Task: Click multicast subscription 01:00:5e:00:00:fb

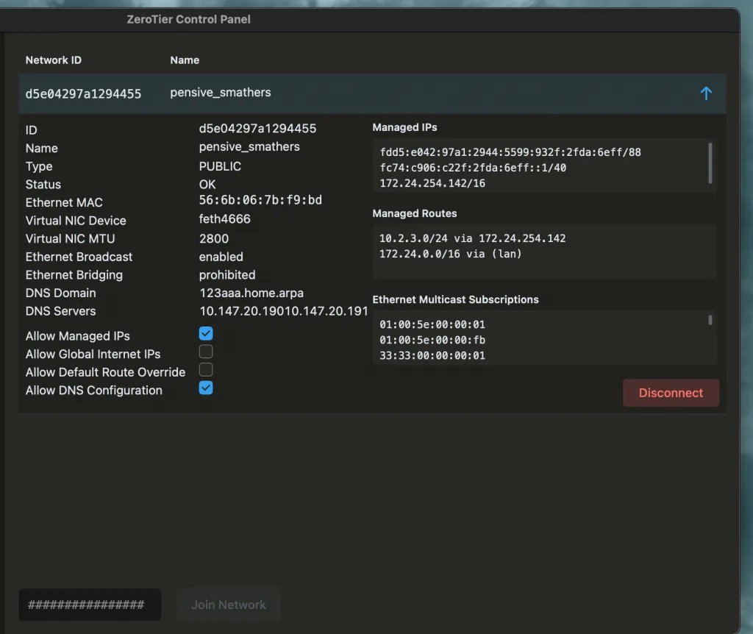Action: [432, 340]
